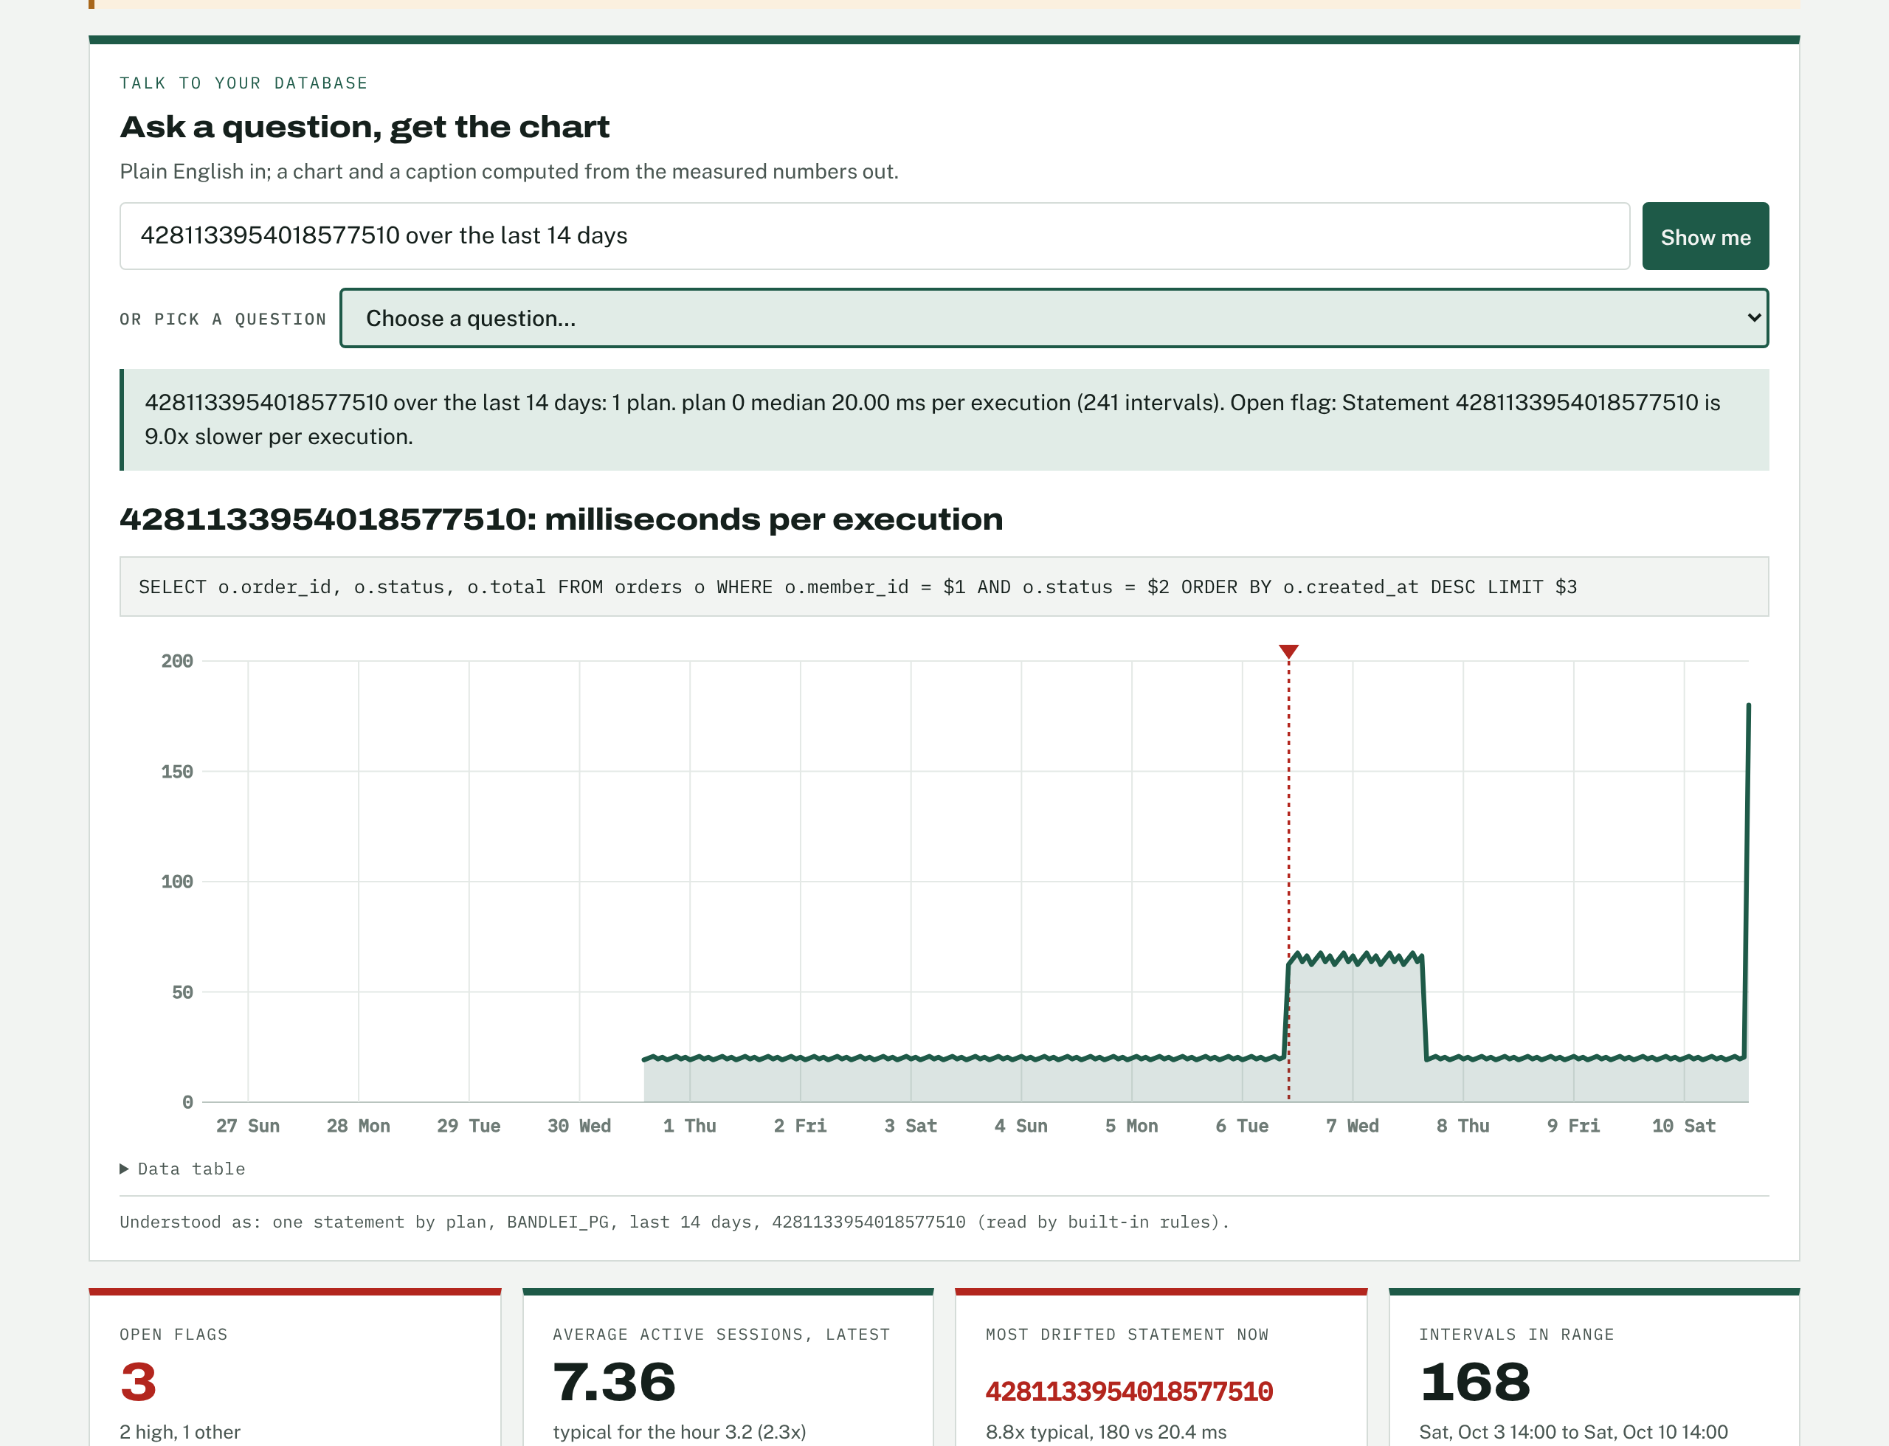Click the '7 Wed' axis label
This screenshot has width=1889, height=1446.
pos(1353,1126)
